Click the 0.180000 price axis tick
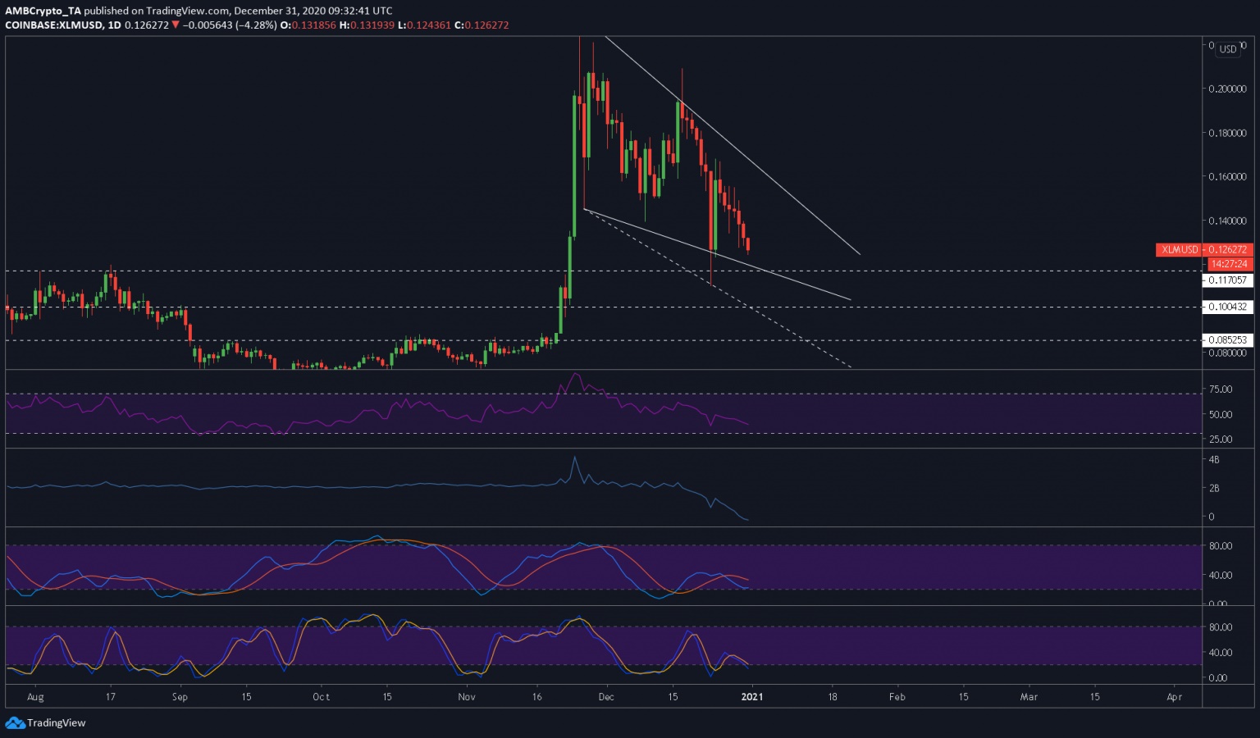The height and width of the screenshot is (738, 1260). tap(1227, 133)
